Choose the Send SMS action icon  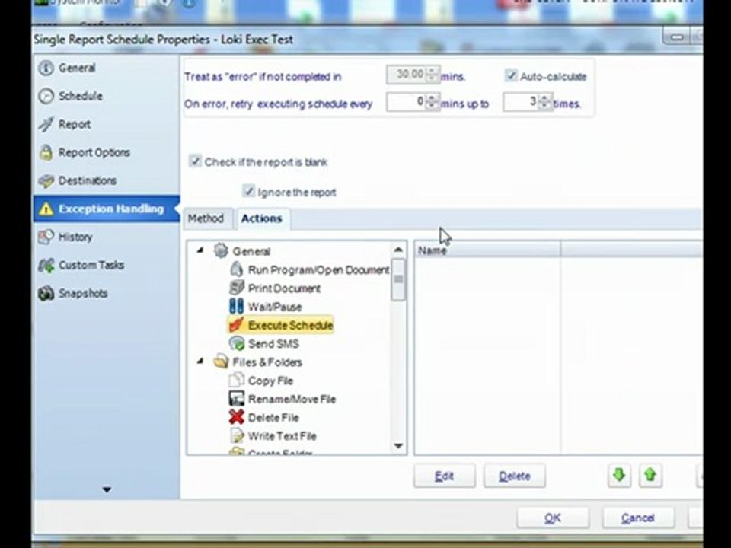pyautogui.click(x=236, y=343)
